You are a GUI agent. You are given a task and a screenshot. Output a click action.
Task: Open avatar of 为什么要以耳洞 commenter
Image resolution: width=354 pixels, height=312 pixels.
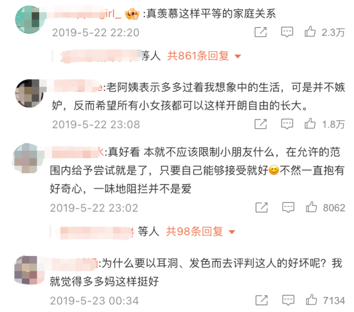29,270
